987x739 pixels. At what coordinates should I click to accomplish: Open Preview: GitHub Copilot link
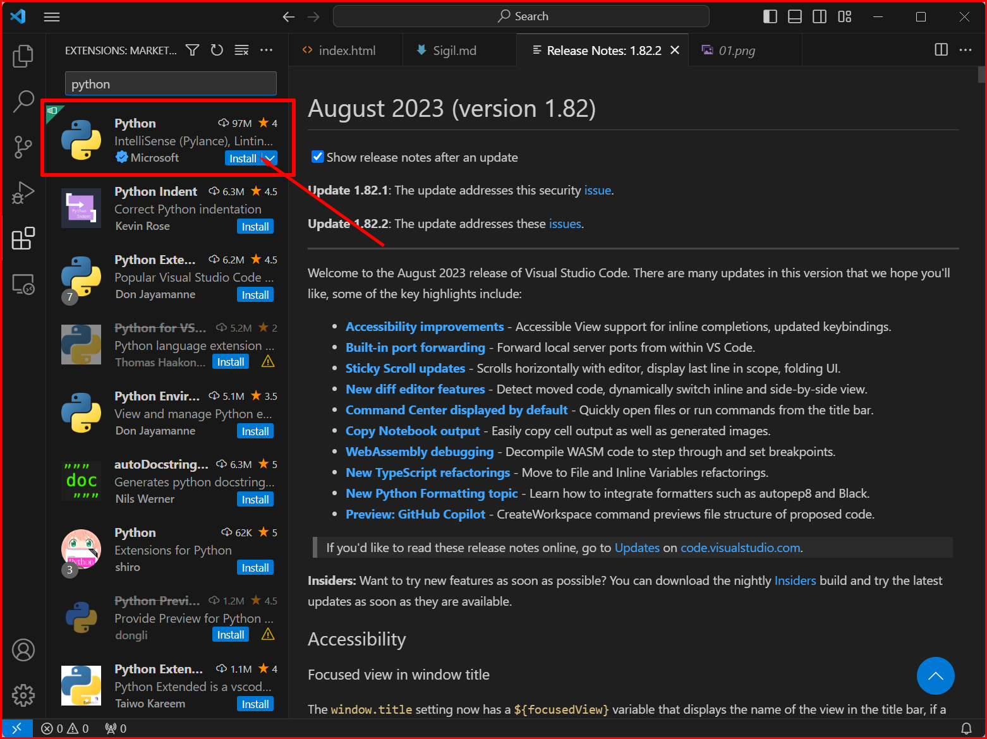pos(415,514)
